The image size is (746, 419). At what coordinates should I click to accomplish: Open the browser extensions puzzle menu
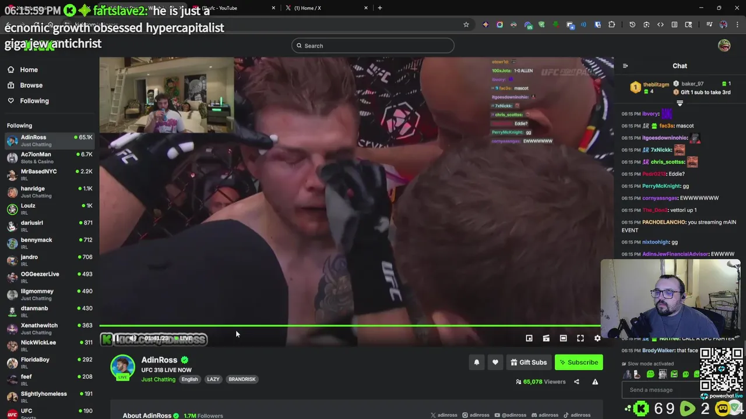[x=611, y=24]
